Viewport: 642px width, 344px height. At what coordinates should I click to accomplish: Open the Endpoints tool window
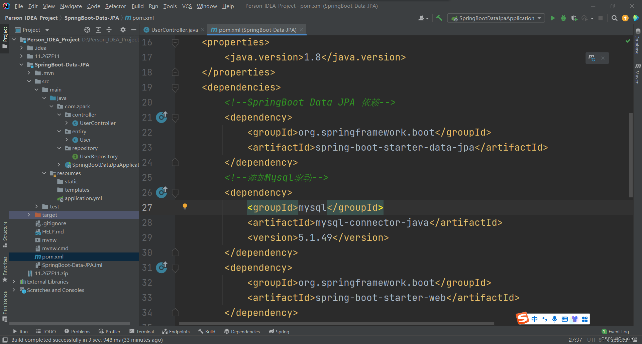click(x=176, y=331)
